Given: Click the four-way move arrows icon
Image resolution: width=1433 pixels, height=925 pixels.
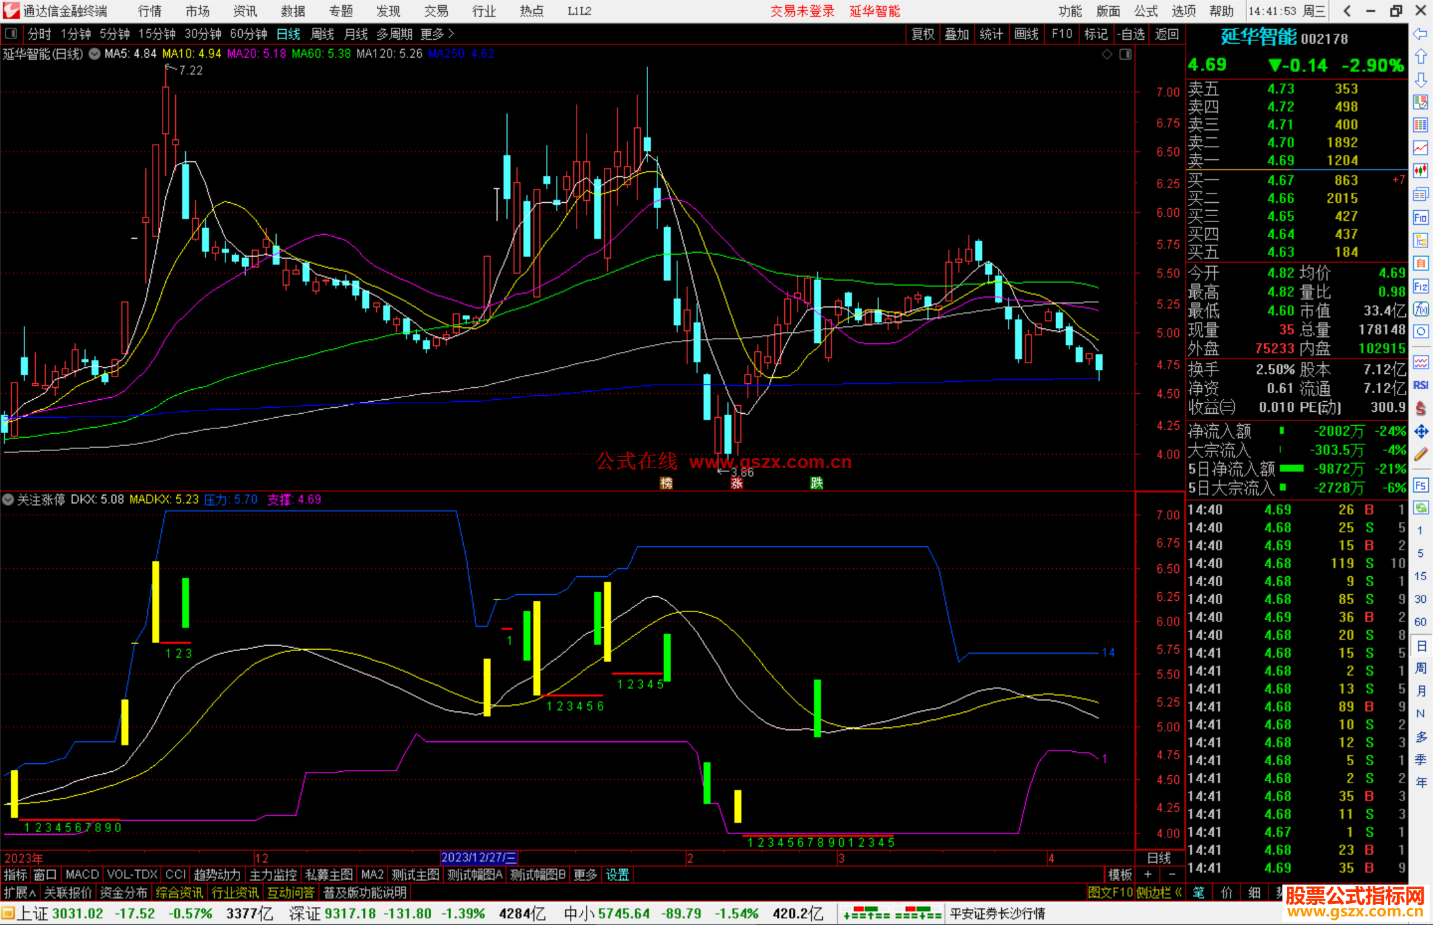Looking at the screenshot, I should point(1420,432).
